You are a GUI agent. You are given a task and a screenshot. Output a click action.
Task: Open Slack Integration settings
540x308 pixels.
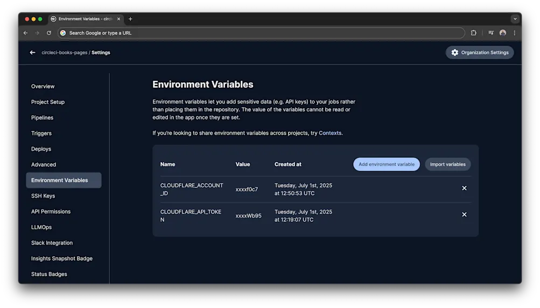[x=52, y=243]
